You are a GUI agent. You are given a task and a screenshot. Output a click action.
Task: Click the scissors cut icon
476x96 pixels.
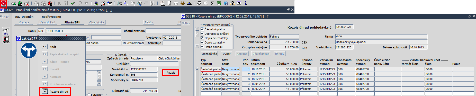tap(119, 3)
